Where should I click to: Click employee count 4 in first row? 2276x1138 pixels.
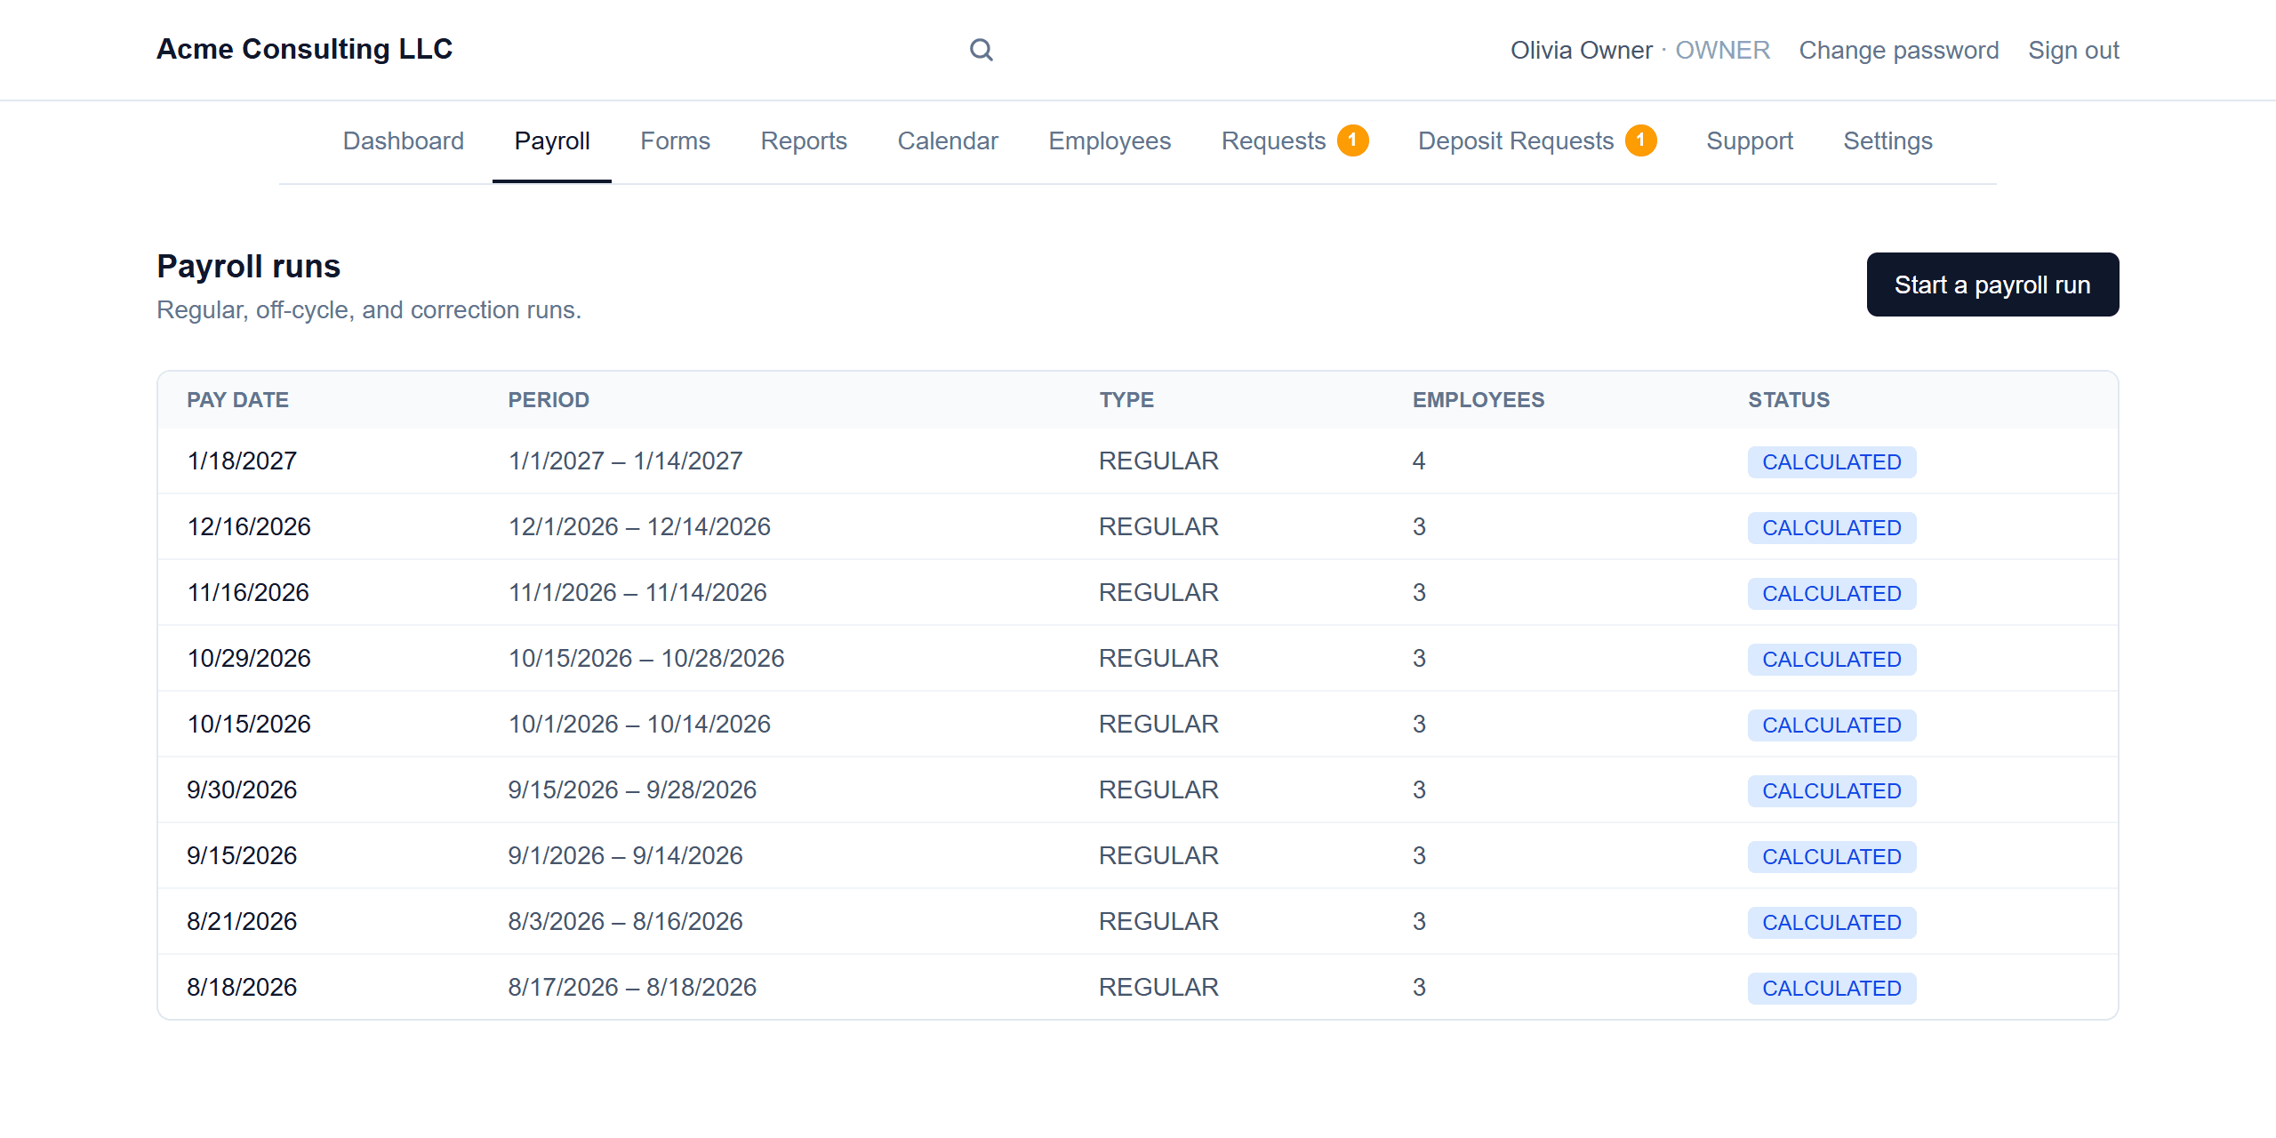click(x=1419, y=461)
